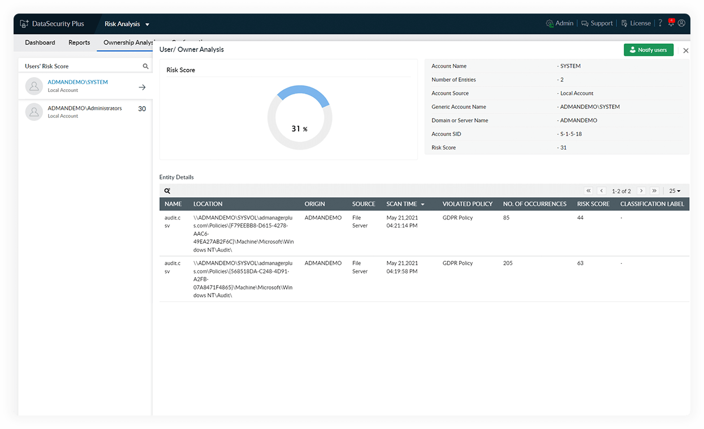This screenshot has width=704, height=429.
Task: Go to the last page of entities
Action: pyautogui.click(x=654, y=191)
